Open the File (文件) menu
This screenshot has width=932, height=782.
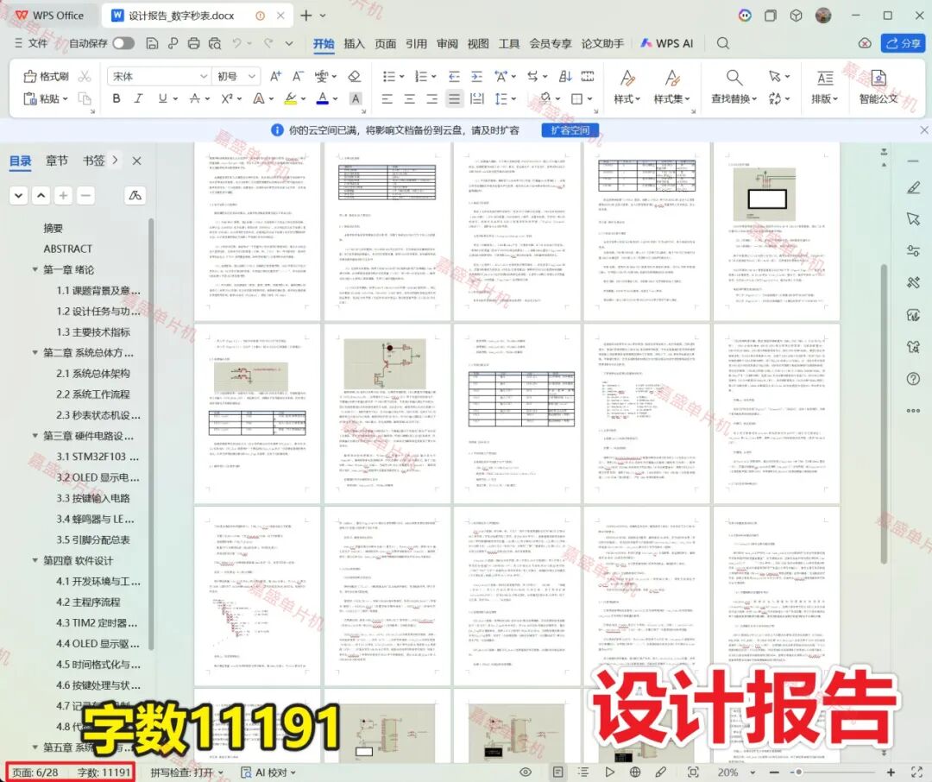[x=31, y=43]
